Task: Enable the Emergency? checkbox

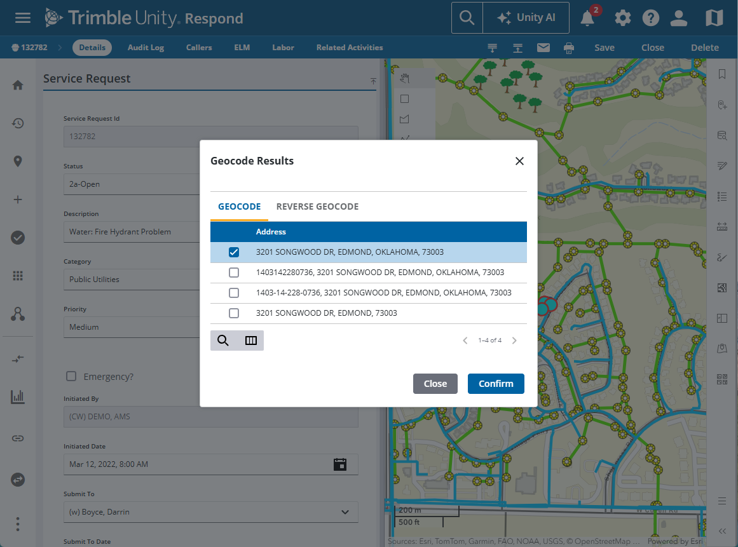Action: coord(72,377)
